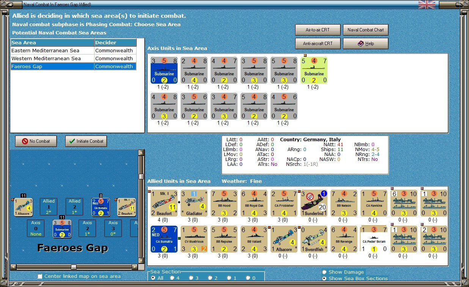Screen dimensions: 469x287
Task: Select the convoy counter marked 6 in Allied Units
Action: 404,203
